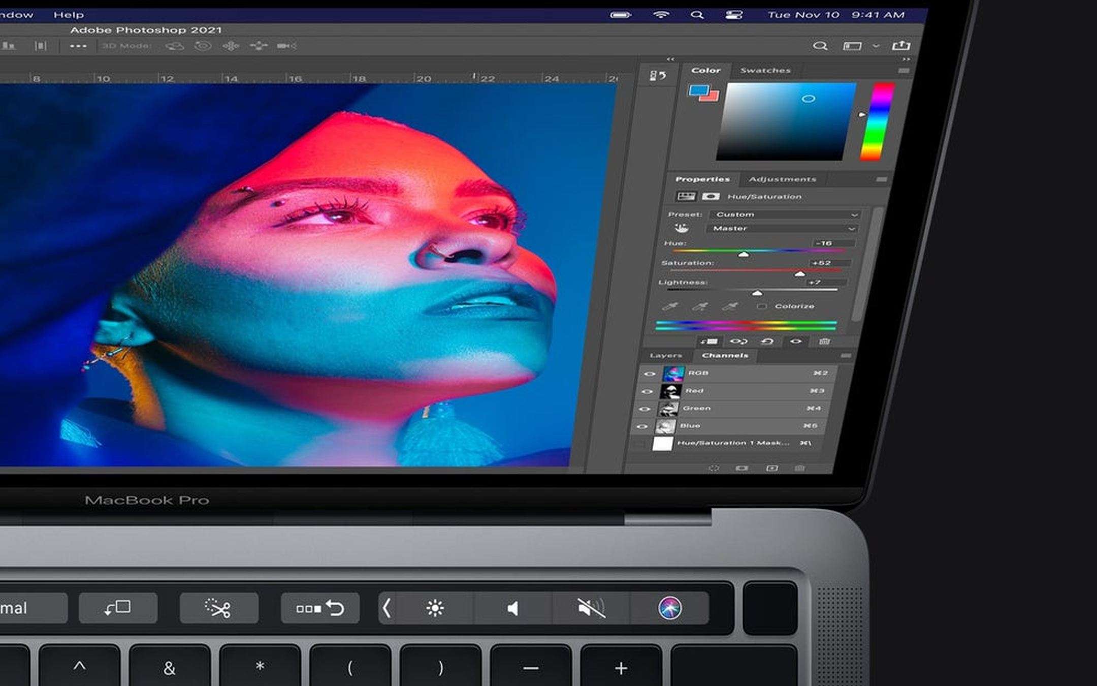Toggle visibility of the Blue channel
Screen dimensions: 1097x686
coord(642,426)
